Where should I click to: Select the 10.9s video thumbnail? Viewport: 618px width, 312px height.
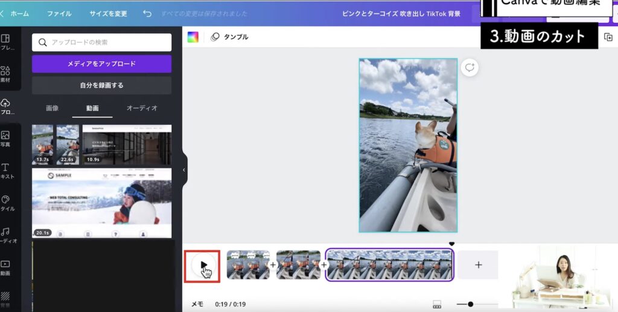click(x=127, y=145)
